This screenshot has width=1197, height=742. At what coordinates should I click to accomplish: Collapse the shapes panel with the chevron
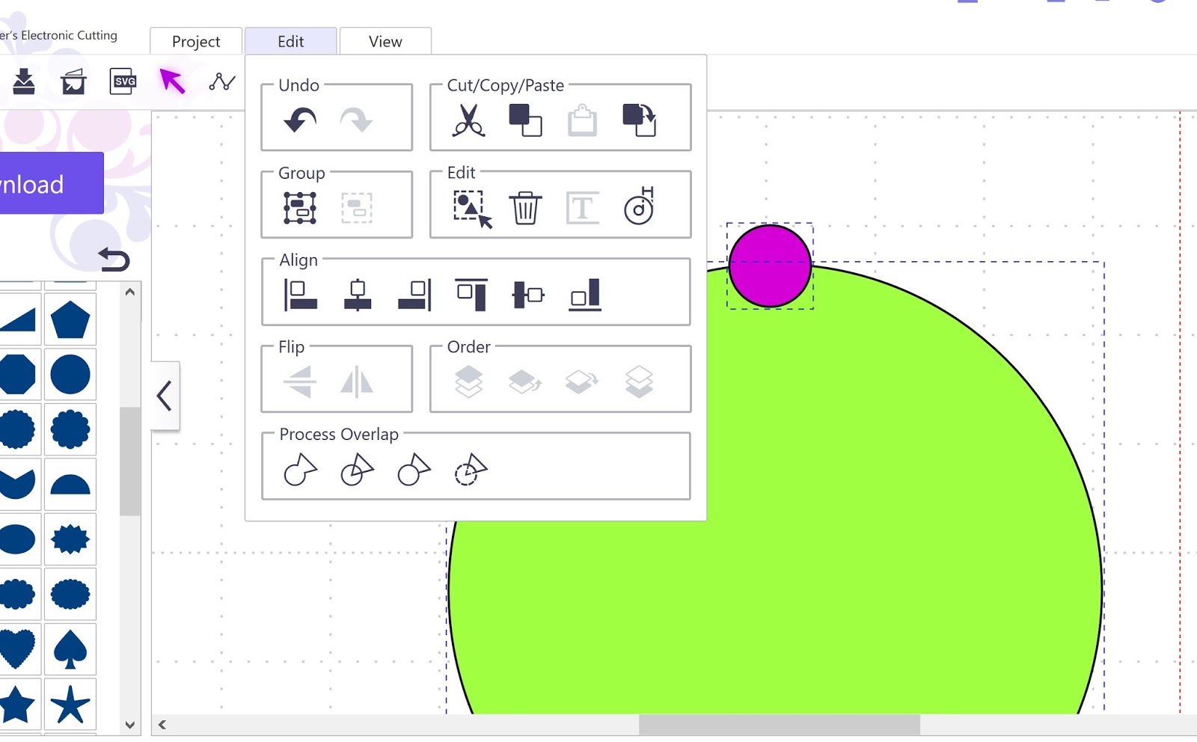coord(165,396)
